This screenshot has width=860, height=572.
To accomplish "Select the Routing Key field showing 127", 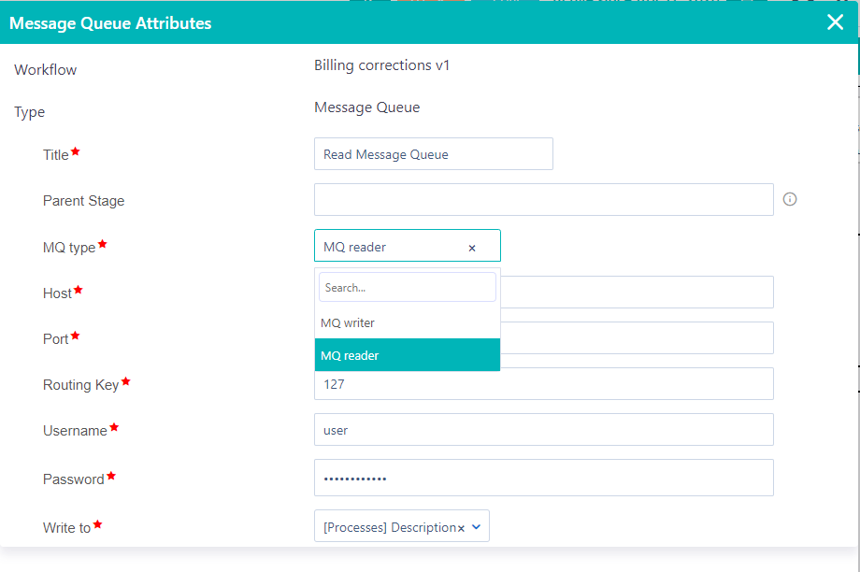I will pos(543,383).
